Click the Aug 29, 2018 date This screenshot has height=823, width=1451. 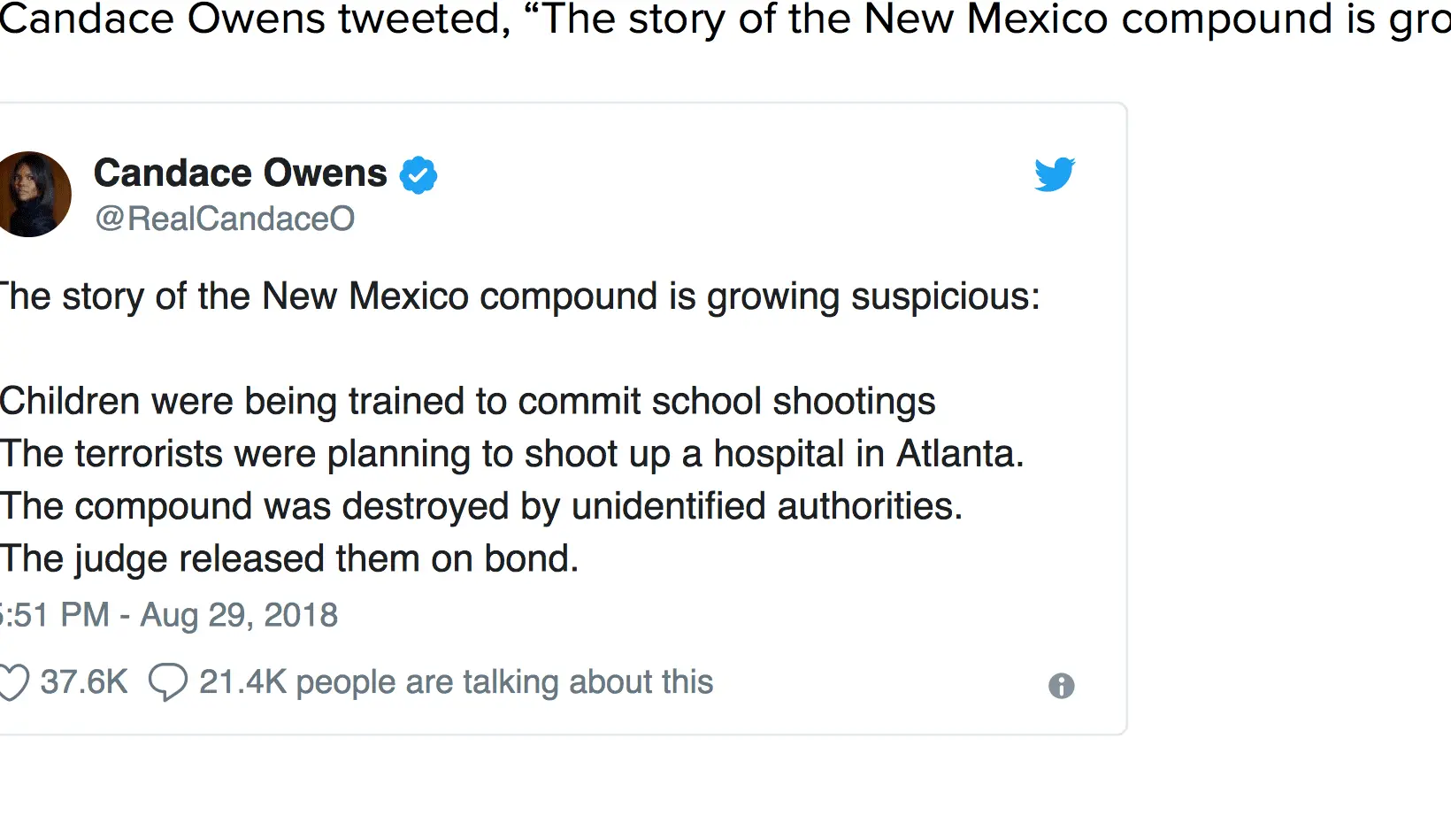click(239, 615)
